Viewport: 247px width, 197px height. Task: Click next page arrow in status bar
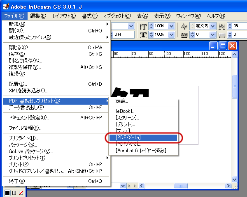pos(129,186)
